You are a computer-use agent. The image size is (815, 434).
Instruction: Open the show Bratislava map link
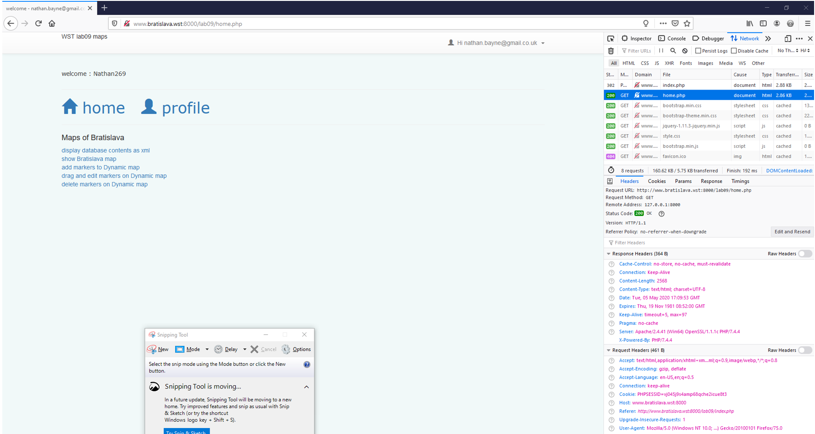click(x=89, y=159)
